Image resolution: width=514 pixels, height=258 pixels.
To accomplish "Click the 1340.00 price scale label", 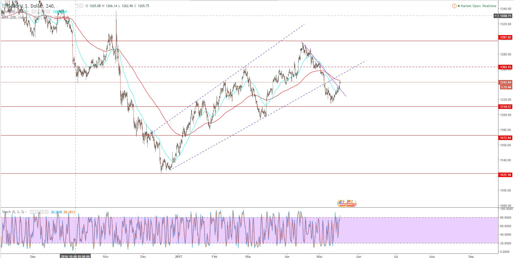I will pos(506,9).
